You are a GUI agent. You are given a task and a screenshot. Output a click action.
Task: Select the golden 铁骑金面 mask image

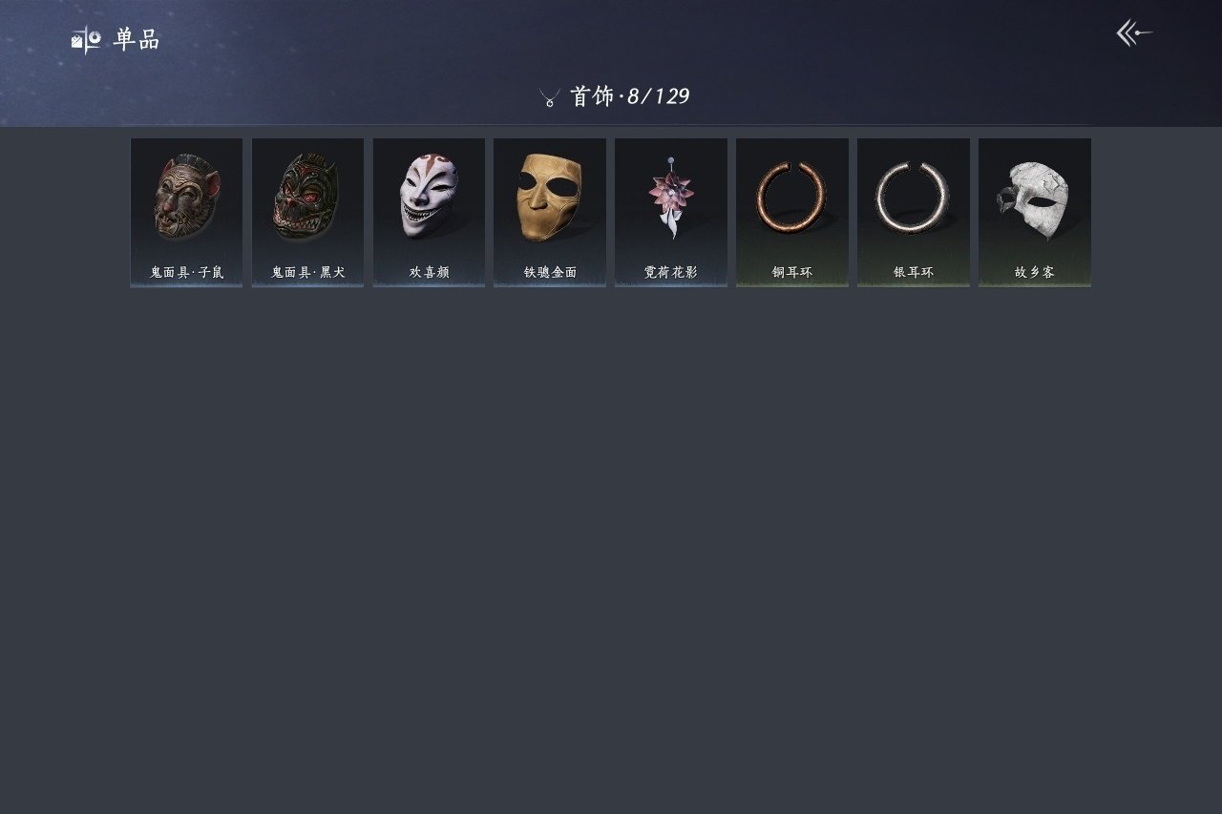[x=549, y=197]
